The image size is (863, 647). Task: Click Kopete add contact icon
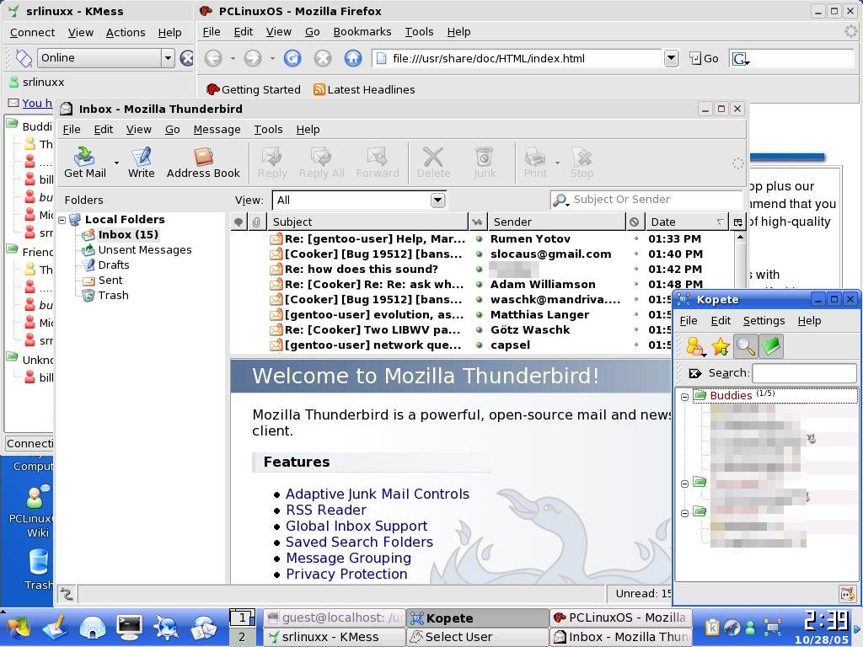(695, 346)
